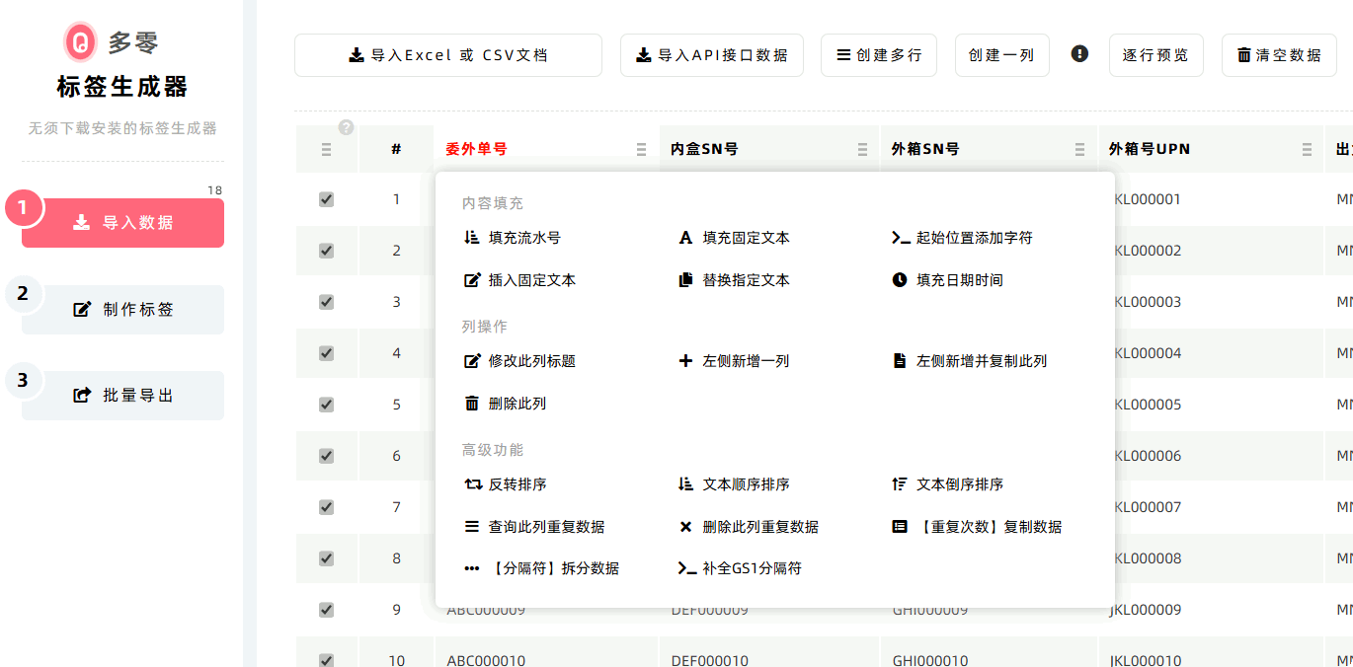The height and width of the screenshot is (667, 1353).
Task: Click the swap icon for 反转排序
Action: pyautogui.click(x=472, y=484)
